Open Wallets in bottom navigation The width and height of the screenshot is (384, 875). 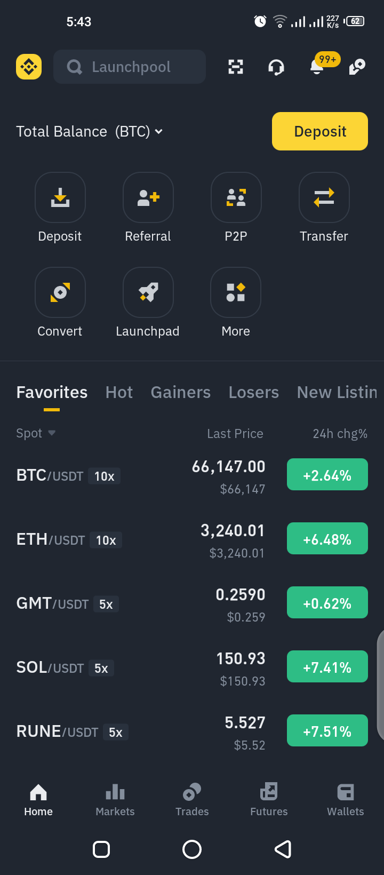point(346,800)
